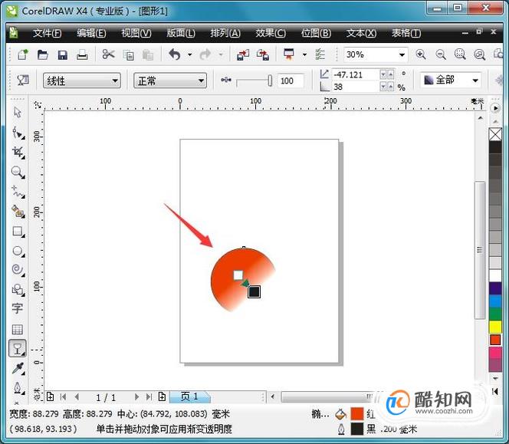
Task: Click the Edit transparency icon
Action: point(23,81)
